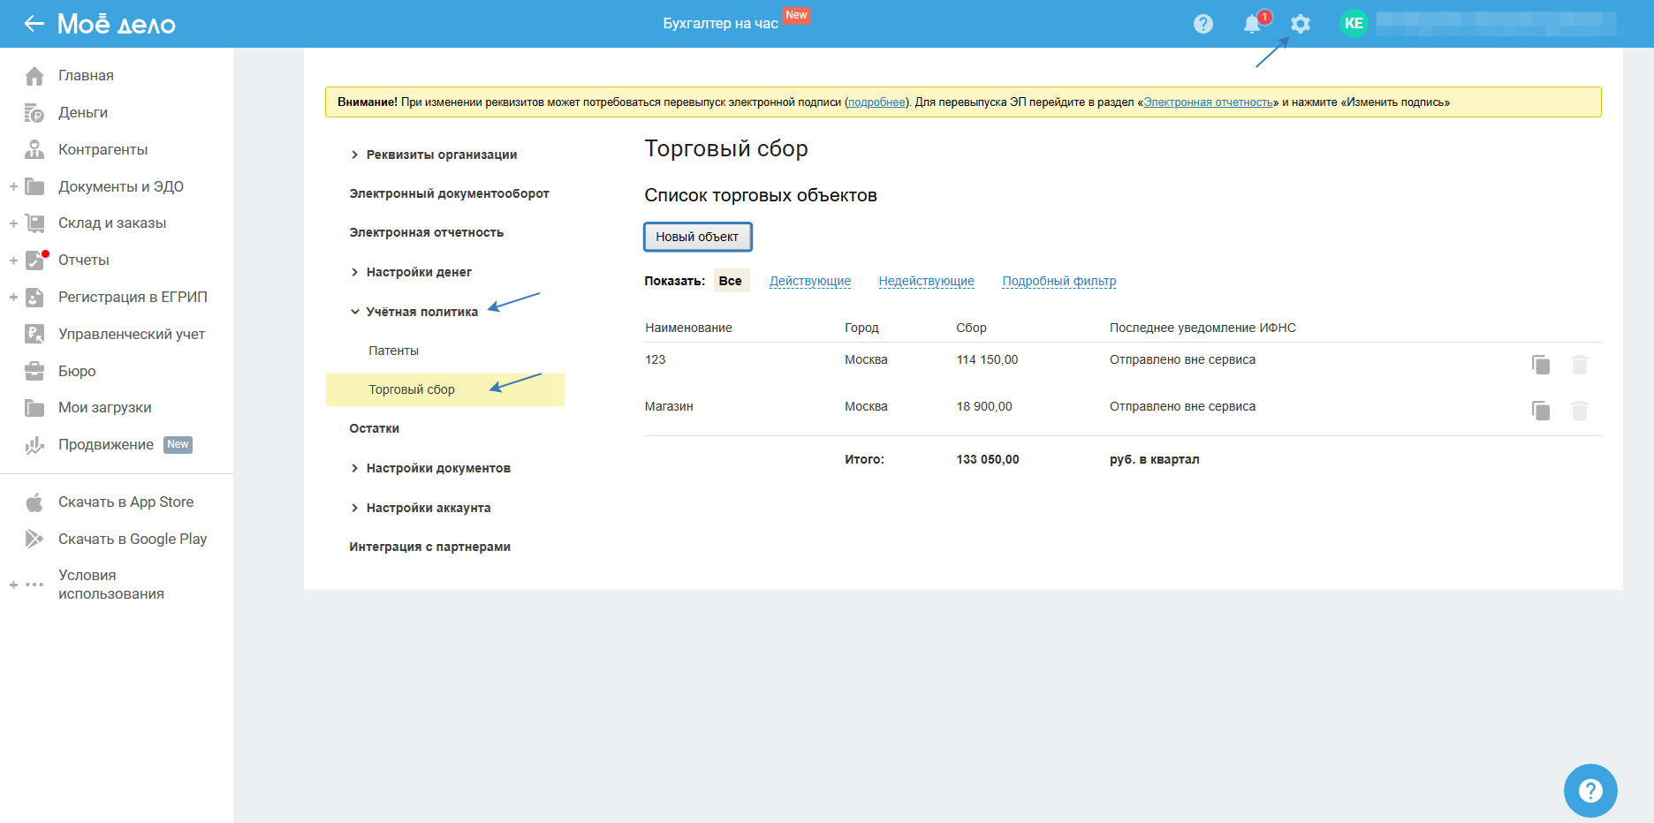The height and width of the screenshot is (823, 1654).
Task: Open settings via the gear icon
Action: coord(1300,24)
